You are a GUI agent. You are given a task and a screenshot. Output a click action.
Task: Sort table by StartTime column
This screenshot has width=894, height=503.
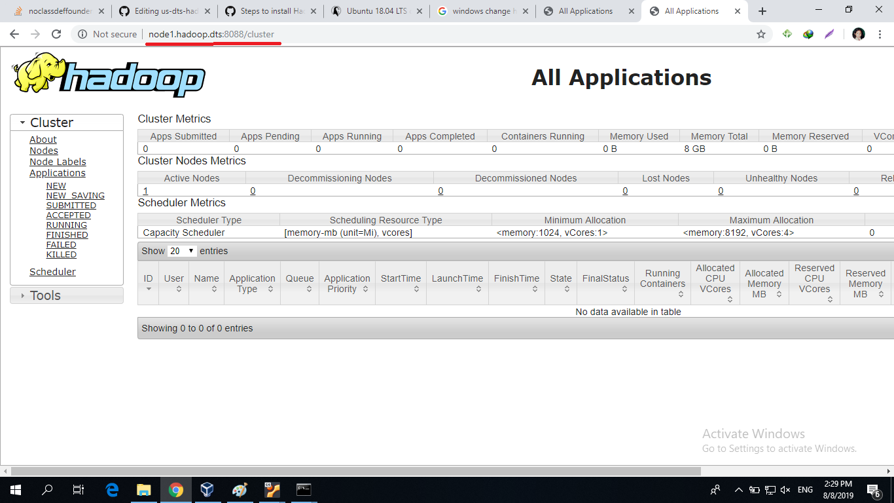401,283
